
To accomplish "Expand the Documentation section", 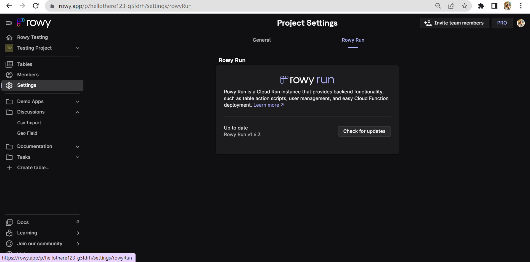I will click(x=77, y=146).
